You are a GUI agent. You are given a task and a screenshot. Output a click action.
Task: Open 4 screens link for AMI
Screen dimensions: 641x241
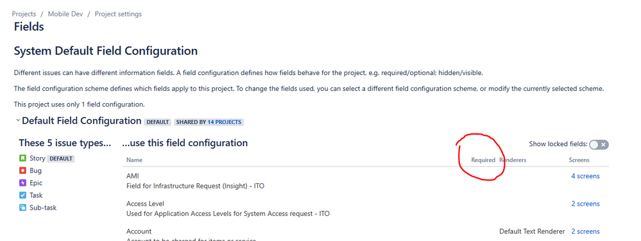tap(585, 176)
